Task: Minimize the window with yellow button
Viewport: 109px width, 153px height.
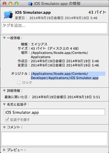Action: [10, 4]
